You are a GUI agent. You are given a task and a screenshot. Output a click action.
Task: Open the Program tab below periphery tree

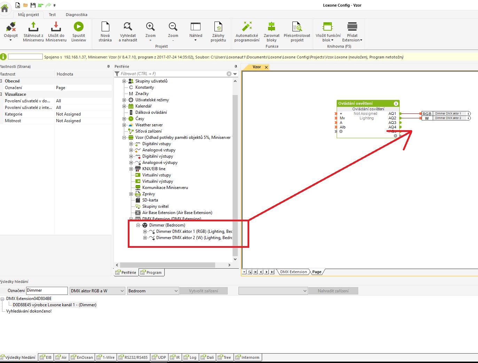(152, 273)
